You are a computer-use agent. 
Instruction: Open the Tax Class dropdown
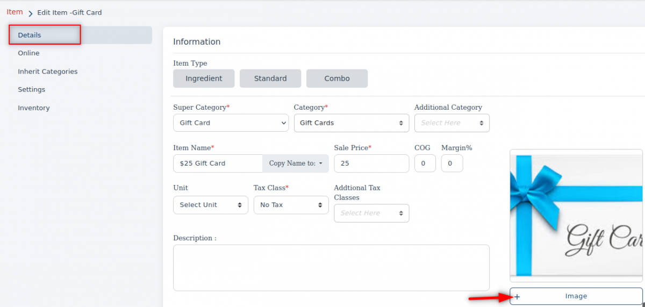[291, 205]
